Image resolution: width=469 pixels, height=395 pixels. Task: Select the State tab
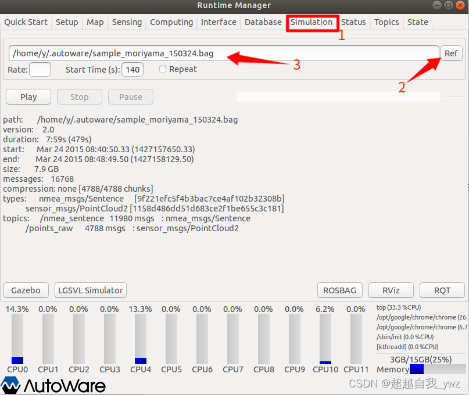click(417, 22)
